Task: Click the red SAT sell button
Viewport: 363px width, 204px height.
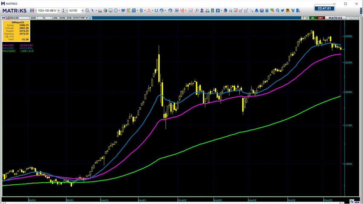Action: [x=321, y=18]
